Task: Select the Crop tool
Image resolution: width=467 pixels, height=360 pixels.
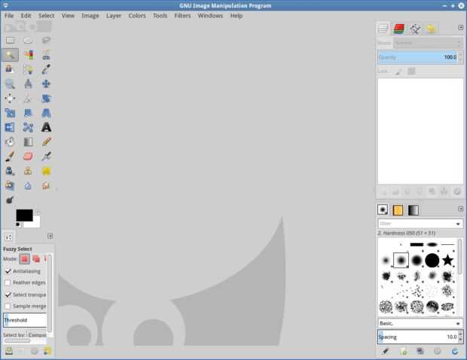Action: [28, 98]
